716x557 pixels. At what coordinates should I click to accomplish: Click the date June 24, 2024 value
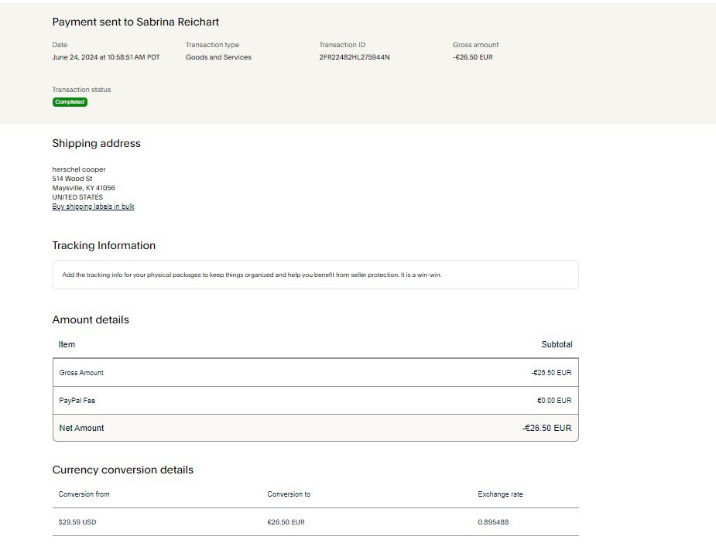[106, 57]
